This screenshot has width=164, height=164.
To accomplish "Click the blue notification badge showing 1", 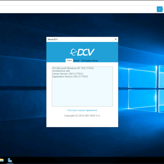I will coord(160,9).
